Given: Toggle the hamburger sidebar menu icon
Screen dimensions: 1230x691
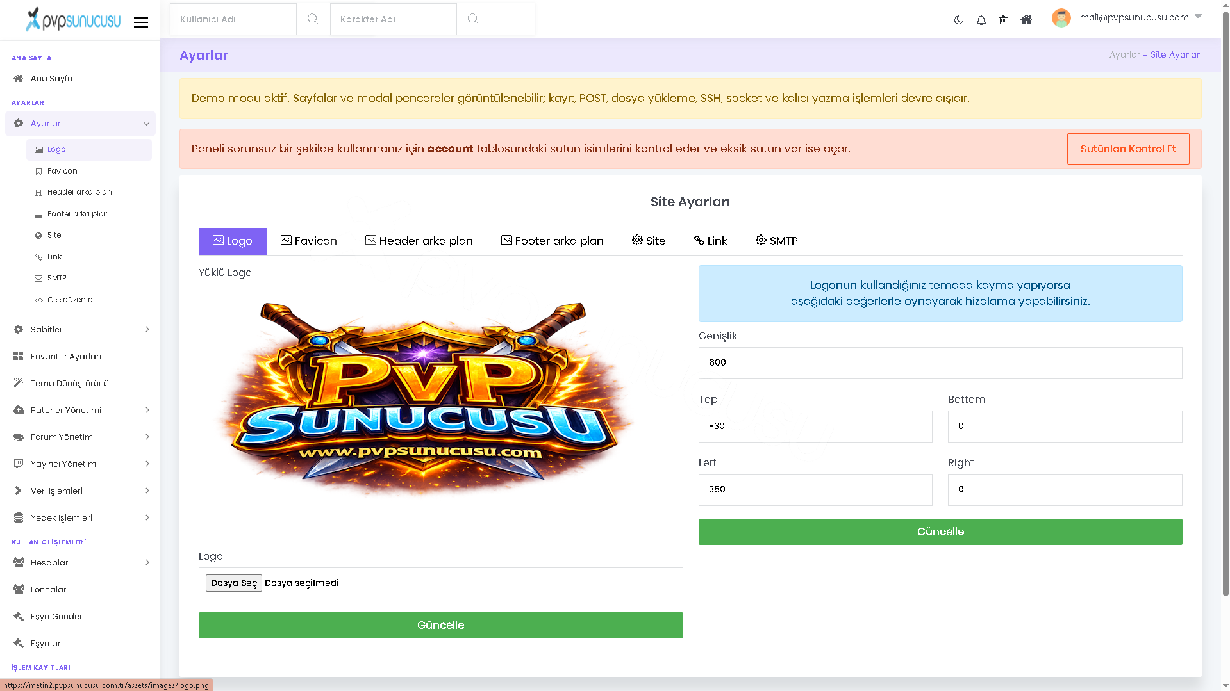Looking at the screenshot, I should 141,22.
